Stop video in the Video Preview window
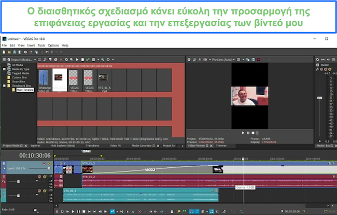Screen dimensions: 337x215 click(x=253, y=133)
